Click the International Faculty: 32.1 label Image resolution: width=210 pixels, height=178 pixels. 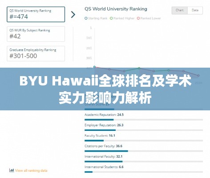(103, 157)
